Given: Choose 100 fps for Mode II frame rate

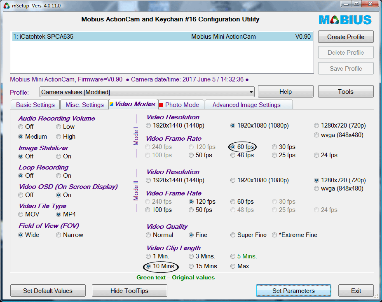Looking at the screenshot, I should (x=158, y=210).
